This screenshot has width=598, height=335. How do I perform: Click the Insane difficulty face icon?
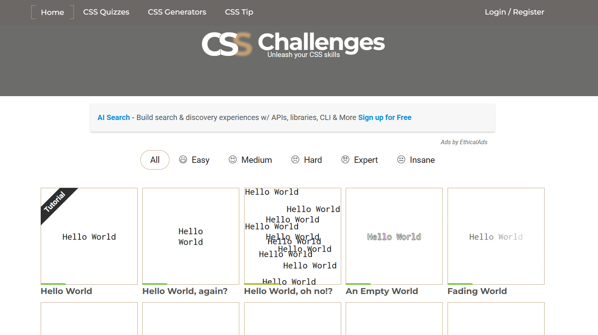click(401, 160)
